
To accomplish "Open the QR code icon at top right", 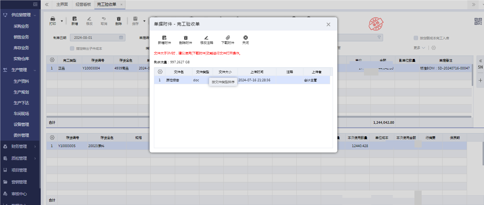I will click(478, 21).
